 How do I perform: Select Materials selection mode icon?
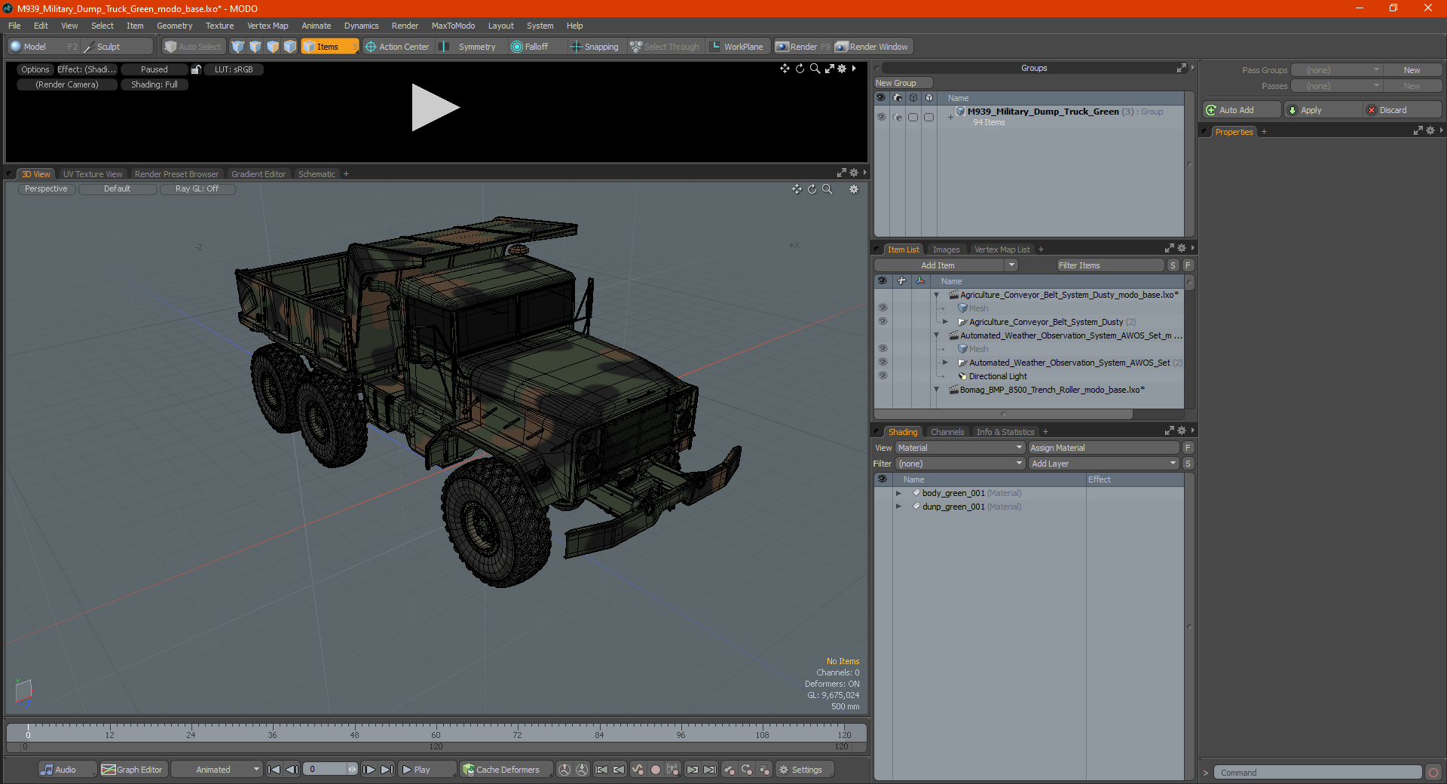(x=290, y=47)
